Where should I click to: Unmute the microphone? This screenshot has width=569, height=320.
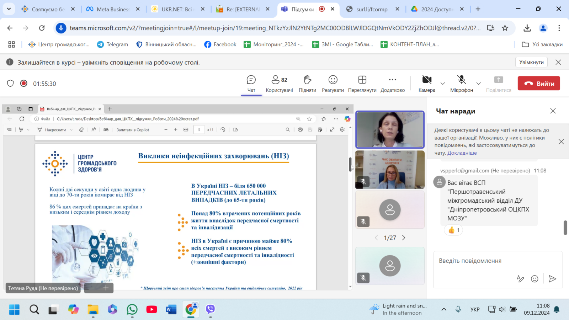click(x=462, y=84)
